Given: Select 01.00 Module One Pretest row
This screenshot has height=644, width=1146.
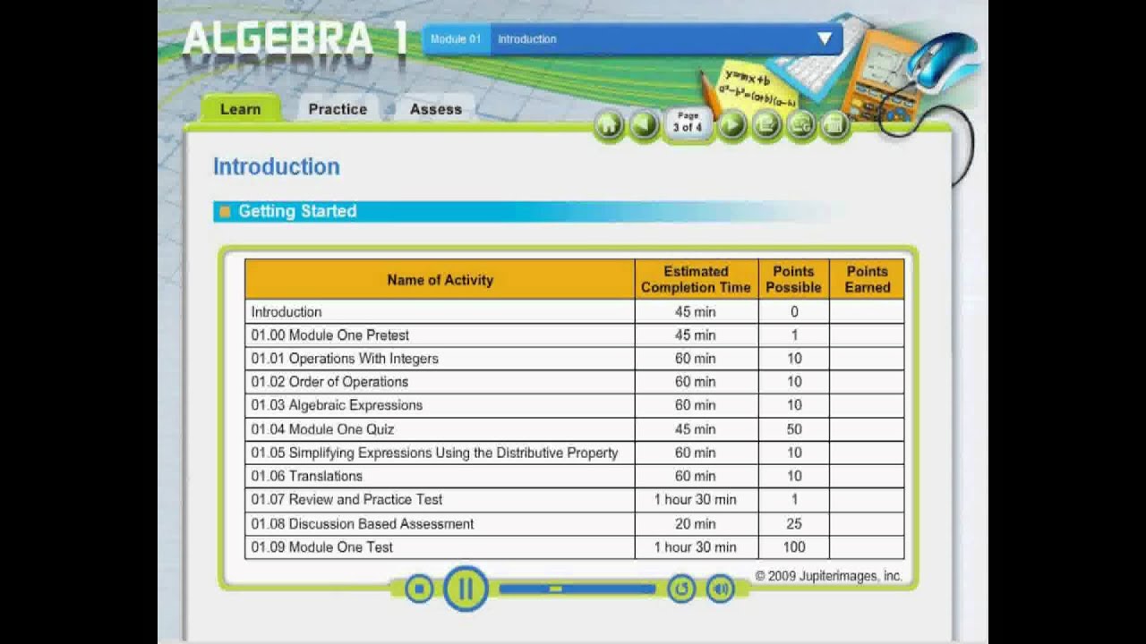Looking at the screenshot, I should pos(574,335).
